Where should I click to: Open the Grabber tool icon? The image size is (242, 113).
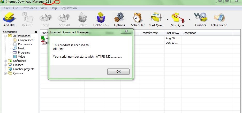201,17
